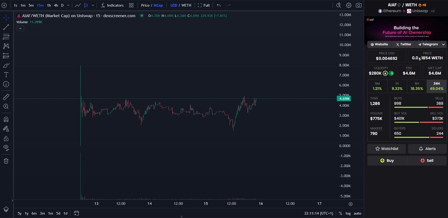Click the green Buy button

tap(387, 161)
